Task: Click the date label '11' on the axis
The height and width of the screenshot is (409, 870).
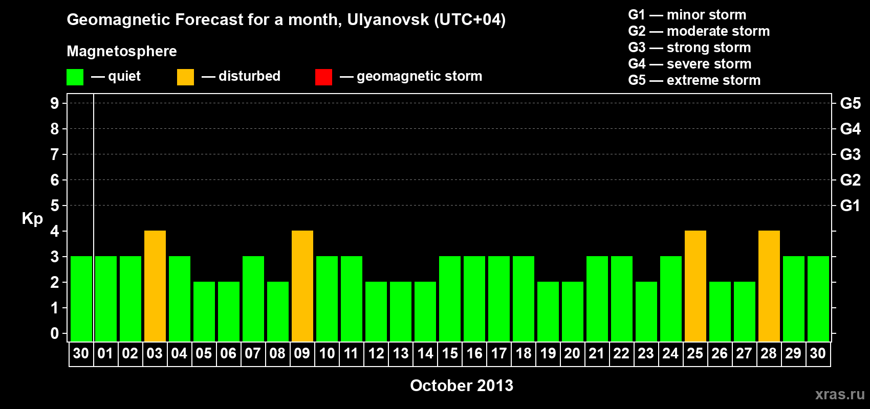Action: click(351, 354)
